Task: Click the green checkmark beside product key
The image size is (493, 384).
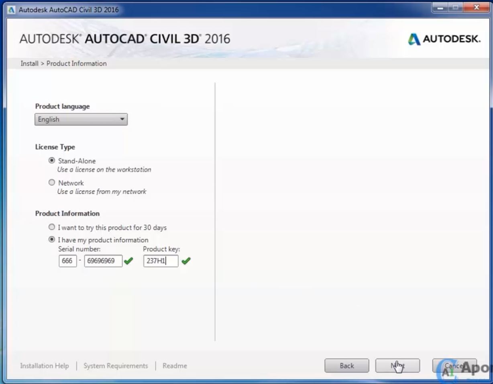Action: coord(186,261)
